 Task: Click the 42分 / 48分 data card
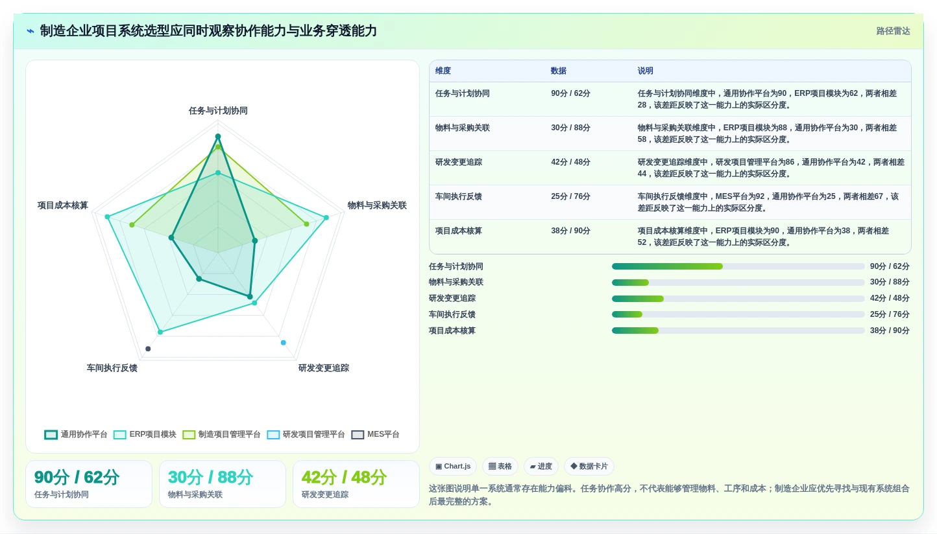pyautogui.click(x=356, y=484)
